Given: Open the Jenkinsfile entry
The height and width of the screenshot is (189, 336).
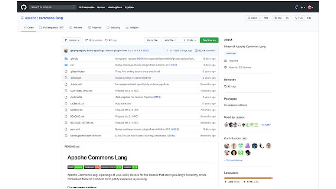Looking at the screenshot, I should click(x=76, y=97).
